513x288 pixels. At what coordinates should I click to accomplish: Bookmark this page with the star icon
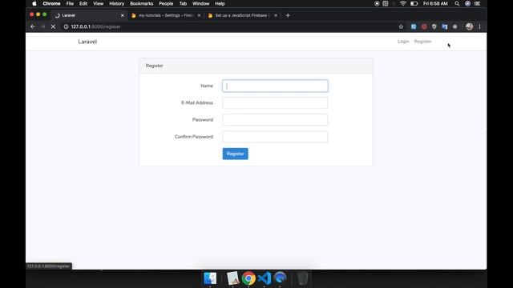pos(401,26)
